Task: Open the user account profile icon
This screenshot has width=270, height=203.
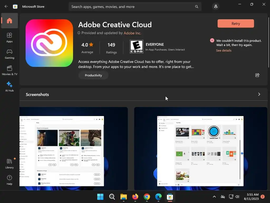Action: [216, 7]
